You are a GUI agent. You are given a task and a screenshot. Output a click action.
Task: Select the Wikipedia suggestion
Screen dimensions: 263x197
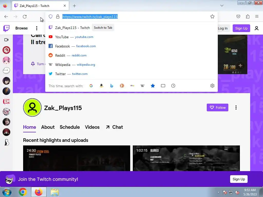pyautogui.click(x=131, y=64)
